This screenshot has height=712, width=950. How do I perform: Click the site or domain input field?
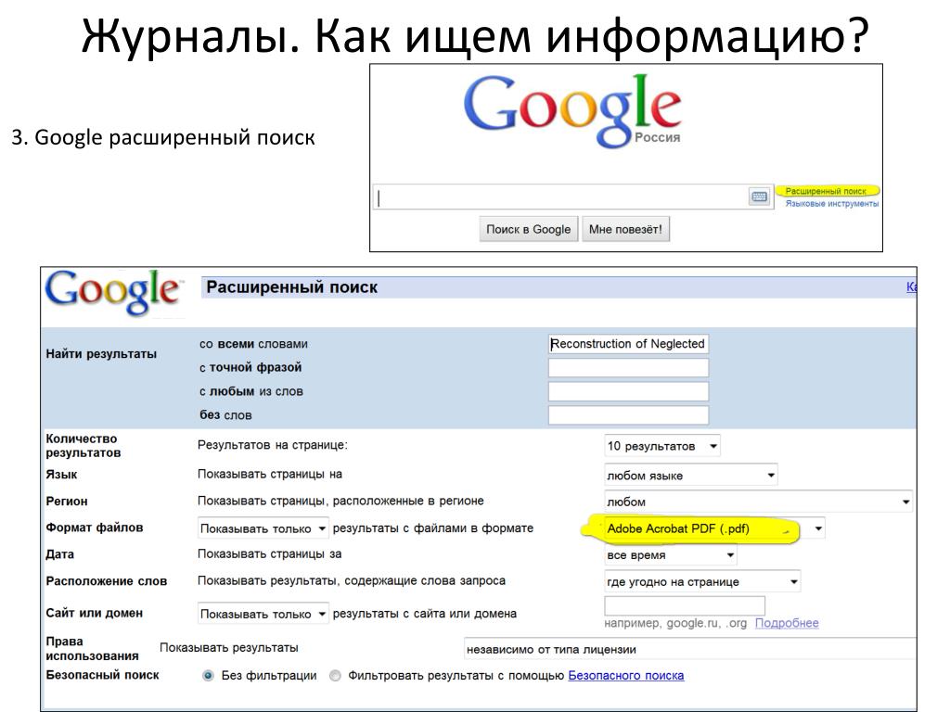[x=685, y=605]
